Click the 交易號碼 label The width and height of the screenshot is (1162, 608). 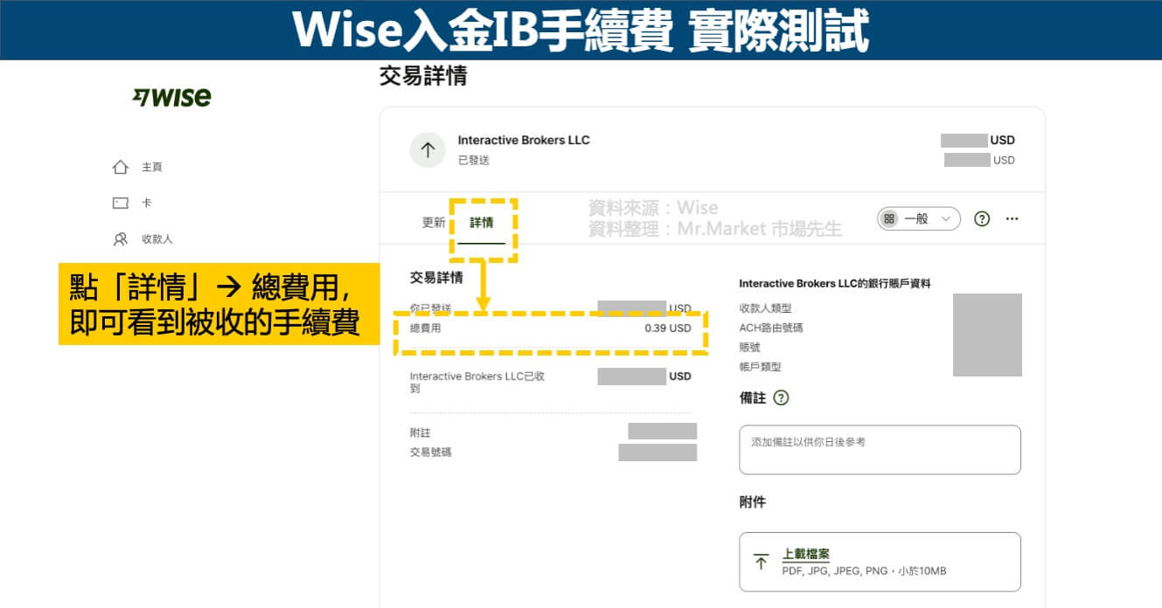point(431,453)
